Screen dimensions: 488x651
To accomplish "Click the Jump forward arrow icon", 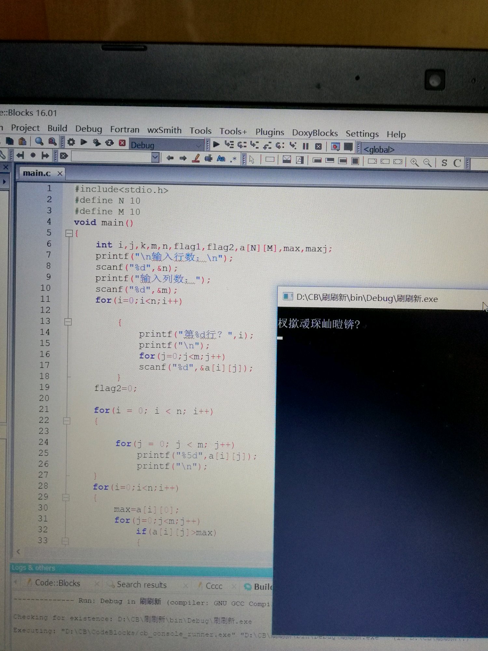I will [183, 159].
